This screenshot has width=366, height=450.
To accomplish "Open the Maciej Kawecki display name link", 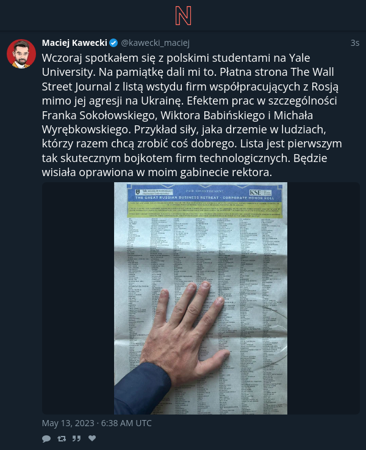I will 74,43.
